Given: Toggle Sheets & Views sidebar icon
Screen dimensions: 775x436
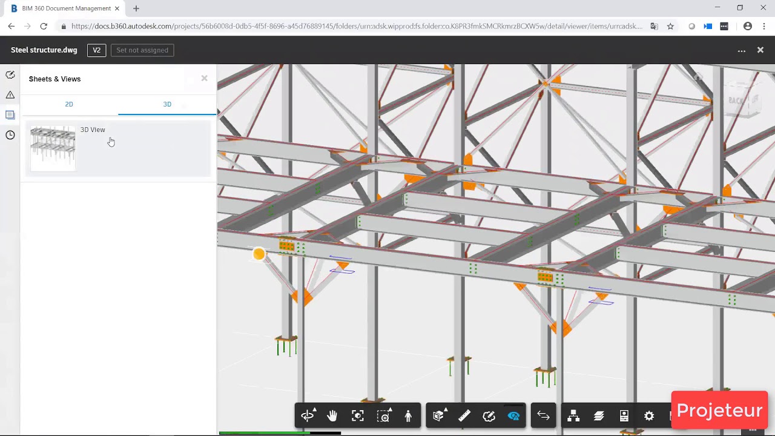Looking at the screenshot, I should [10, 114].
